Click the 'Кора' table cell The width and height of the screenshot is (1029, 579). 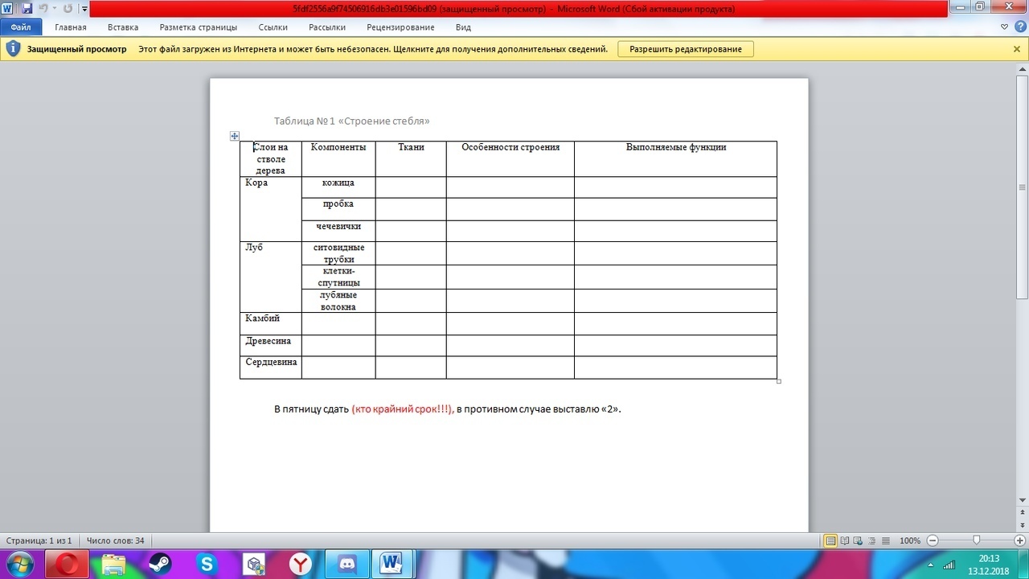click(x=271, y=208)
